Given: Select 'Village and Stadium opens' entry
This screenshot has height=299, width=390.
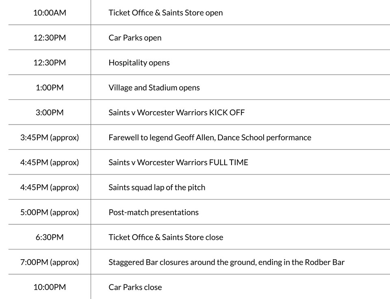Looking at the screenshot, I should pos(154,88).
